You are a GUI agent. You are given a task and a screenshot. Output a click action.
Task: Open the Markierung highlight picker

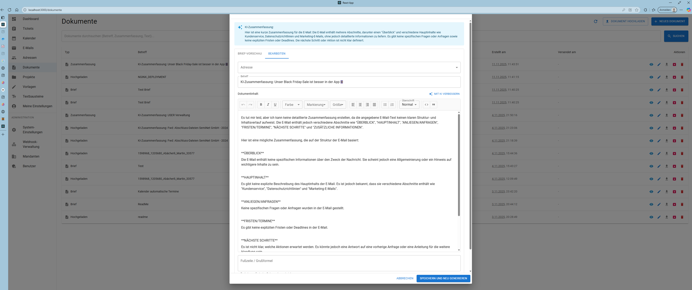coord(316,104)
